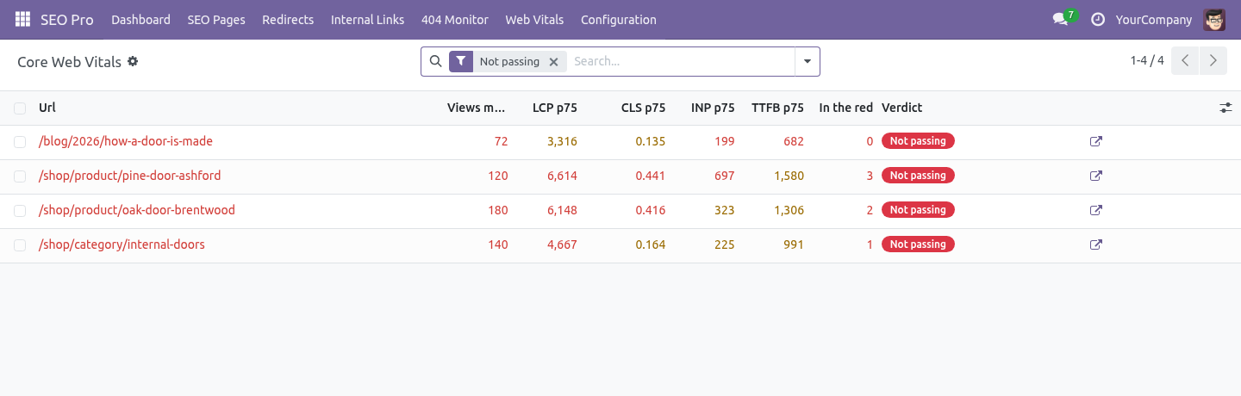Click the Core Web Vitals breadcrumb title
The height and width of the screenshot is (396, 1241).
[x=69, y=62]
